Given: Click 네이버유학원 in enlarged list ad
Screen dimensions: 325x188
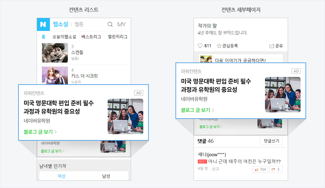Looking at the screenshot, I should (x=37, y=121).
